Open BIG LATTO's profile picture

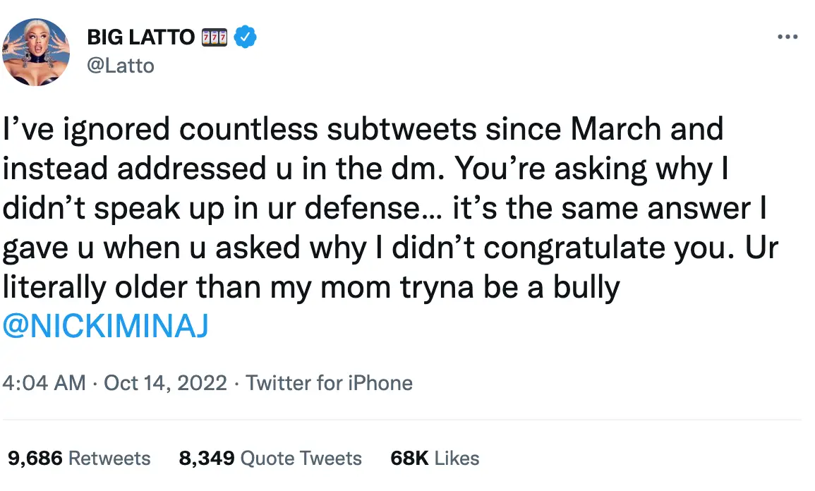(36, 52)
